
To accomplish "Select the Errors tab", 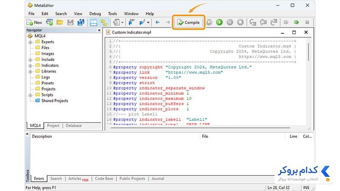I will click(x=39, y=179).
